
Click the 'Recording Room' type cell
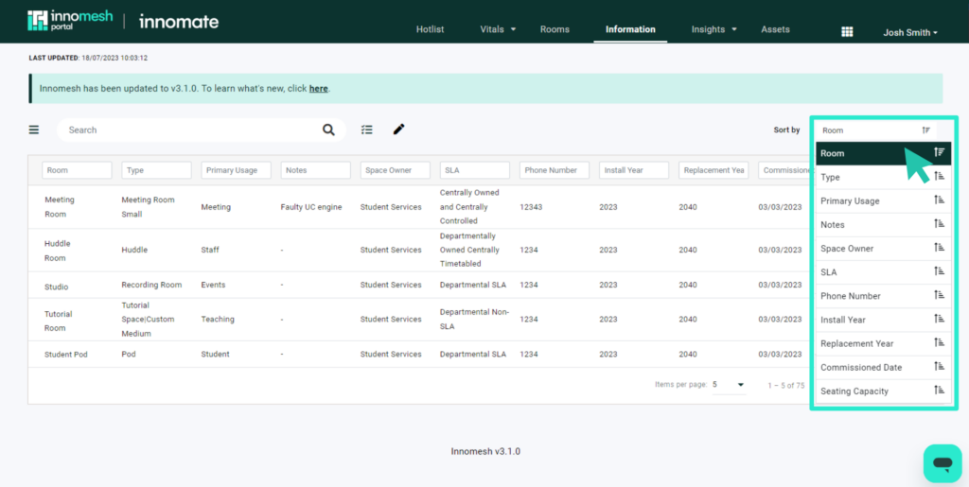pos(151,286)
